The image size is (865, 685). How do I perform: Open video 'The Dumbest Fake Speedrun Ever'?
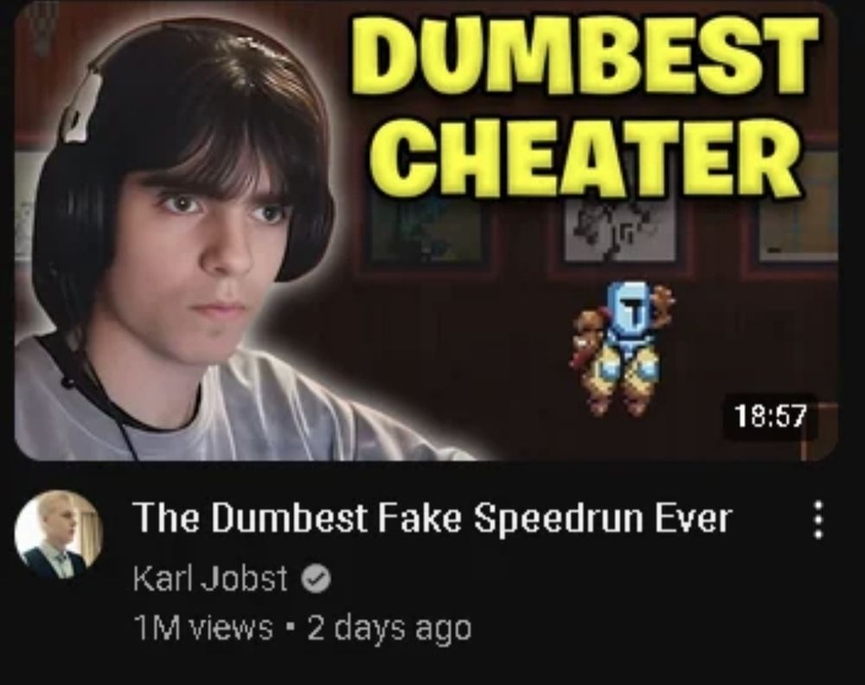(432, 518)
